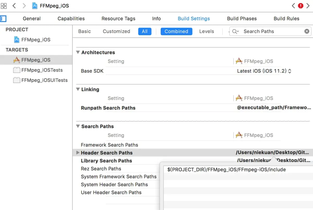This screenshot has height=210, width=313.
Task: Switch to Levels view
Action: tap(207, 31)
